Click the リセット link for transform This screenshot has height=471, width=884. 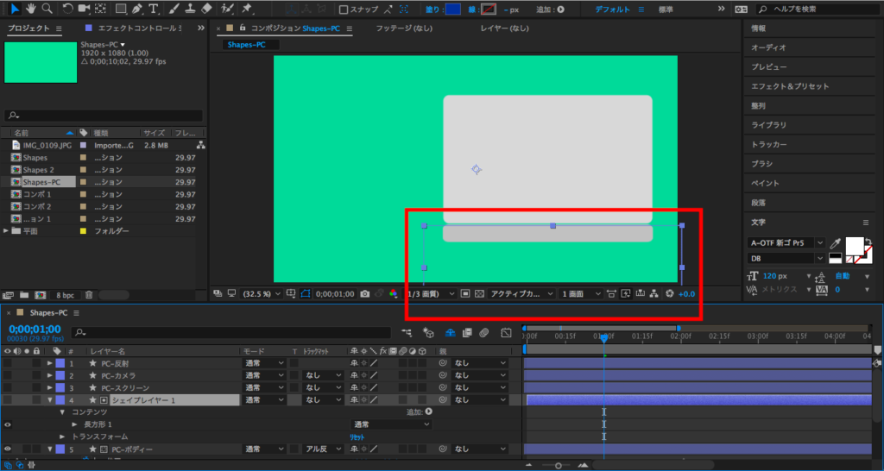(x=357, y=437)
